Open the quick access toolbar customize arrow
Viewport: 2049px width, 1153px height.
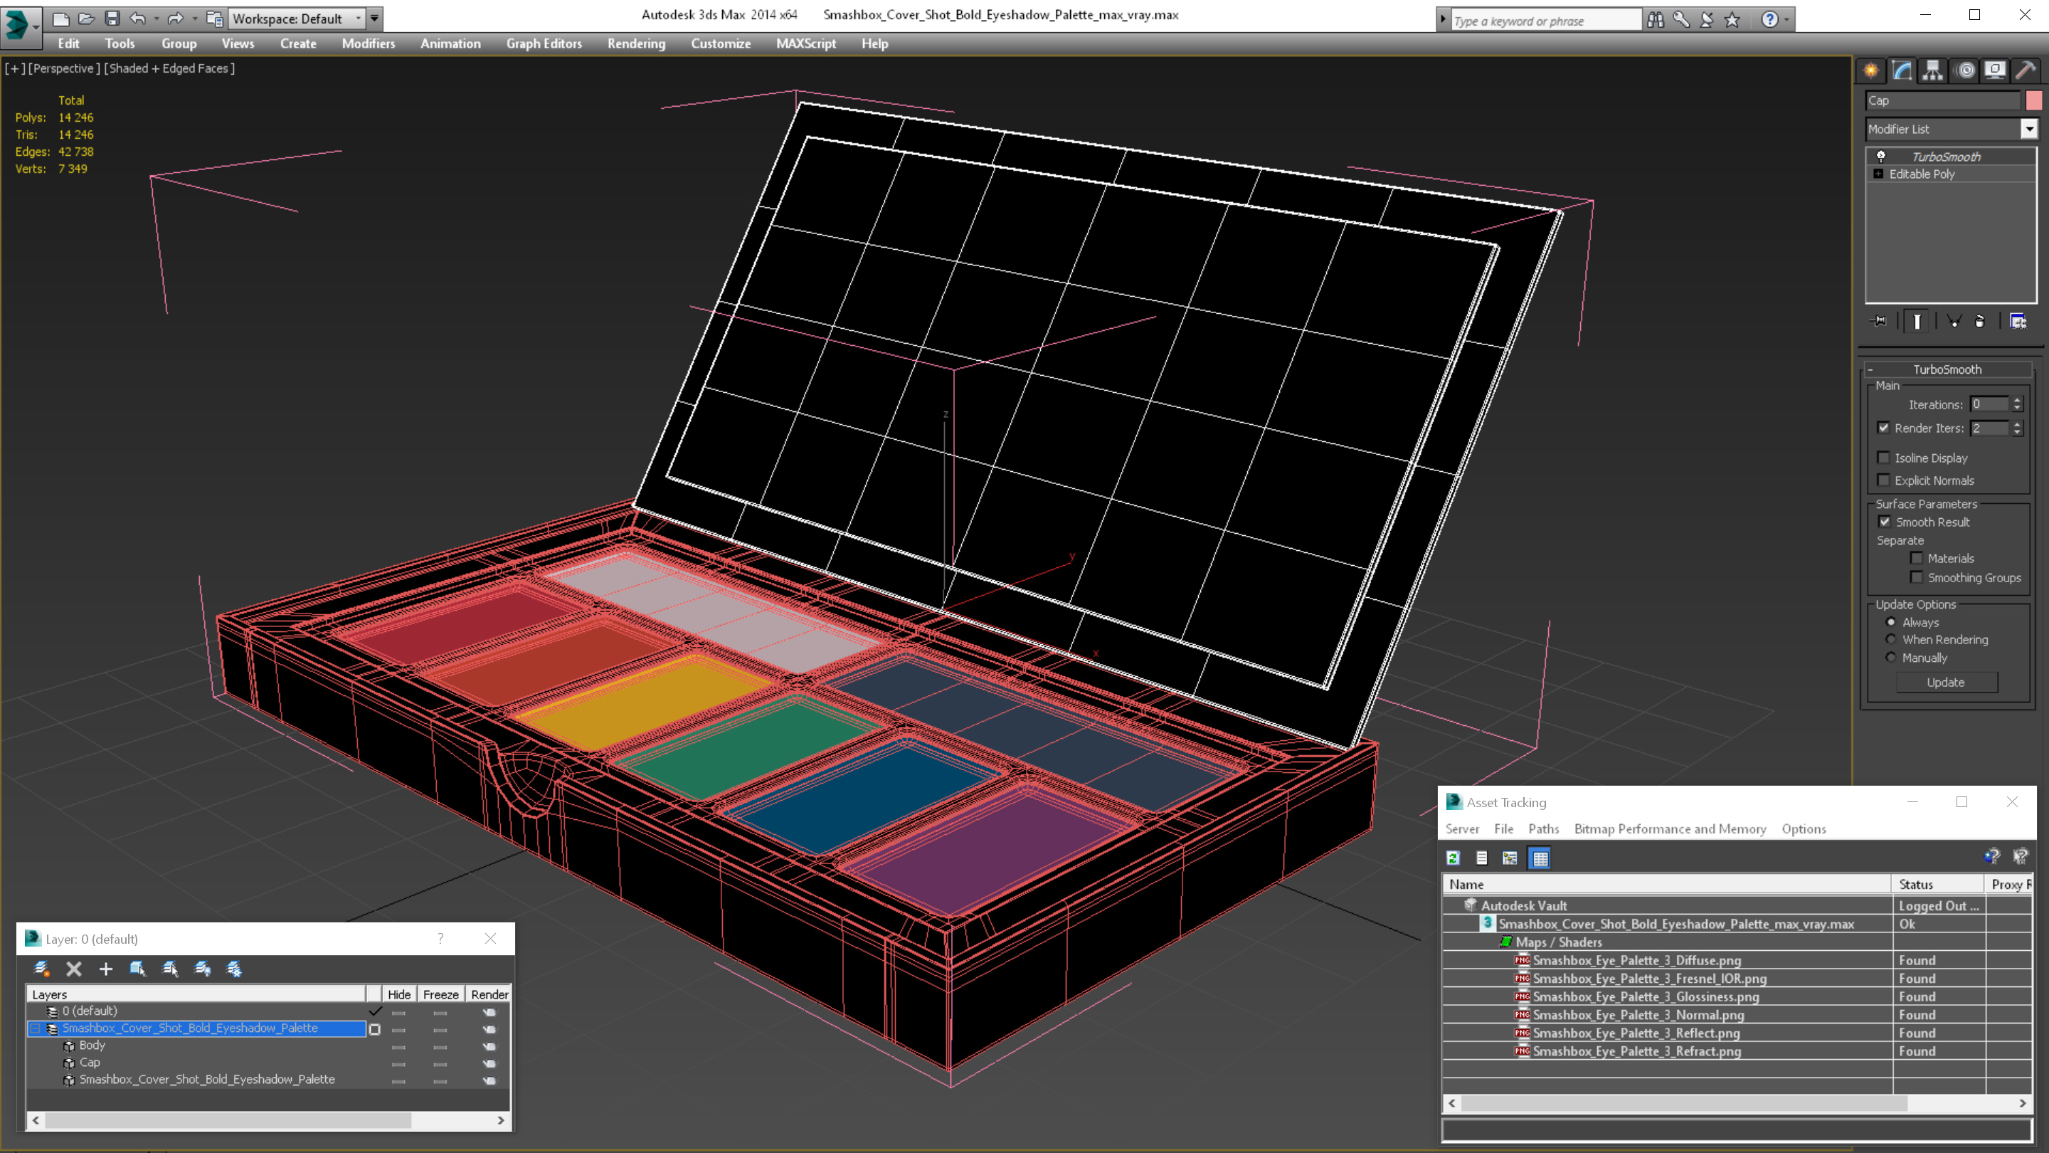tap(374, 19)
